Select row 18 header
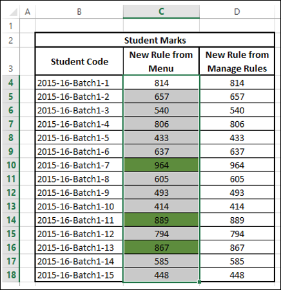The image size is (281, 290). (x=10, y=275)
